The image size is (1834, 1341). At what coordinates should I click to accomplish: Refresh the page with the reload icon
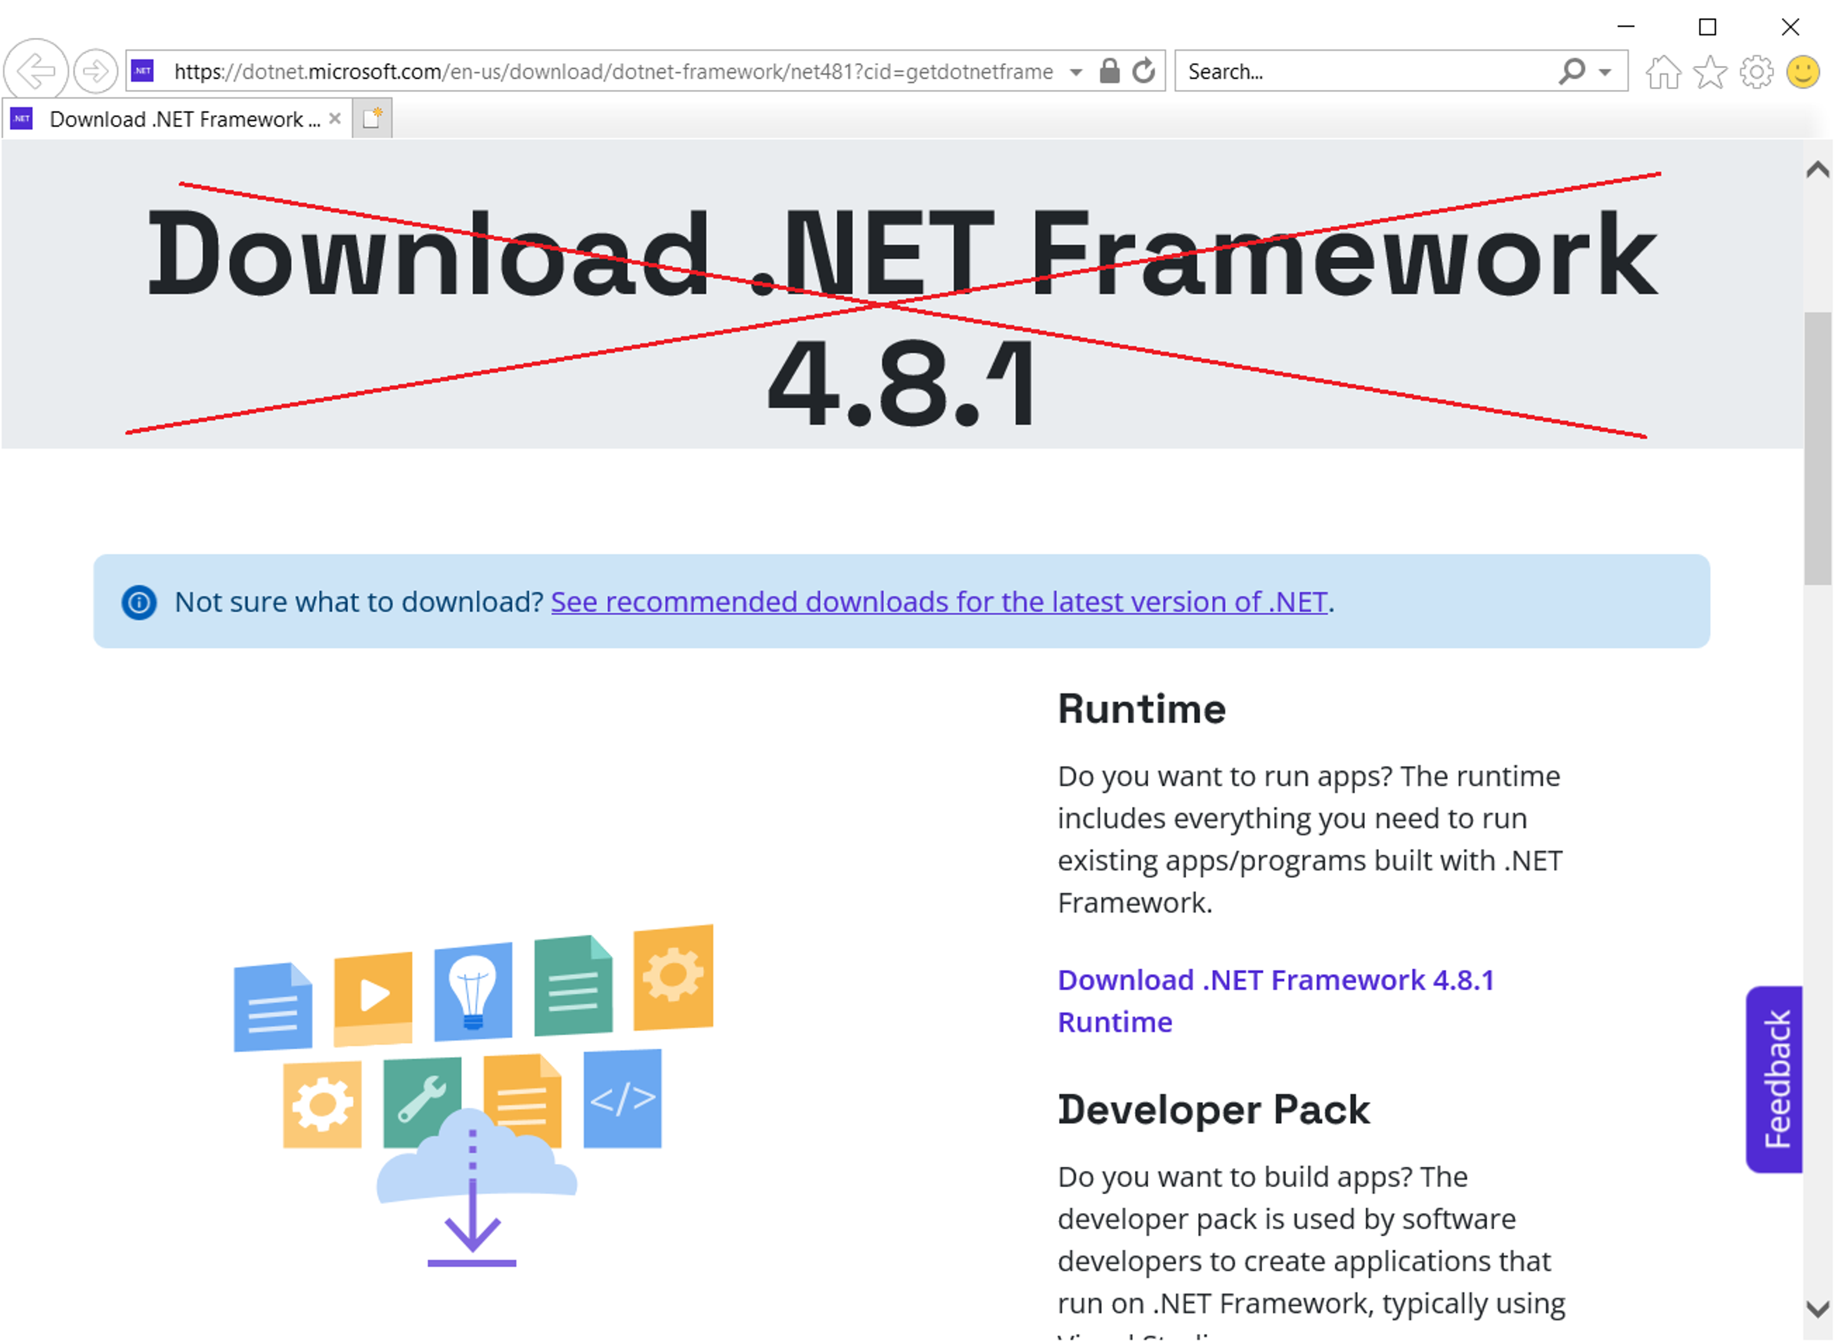(1144, 72)
